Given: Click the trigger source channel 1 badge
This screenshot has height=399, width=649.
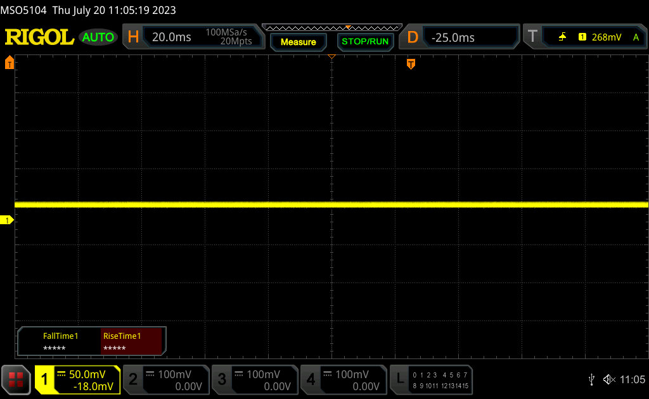Looking at the screenshot, I should point(582,37).
